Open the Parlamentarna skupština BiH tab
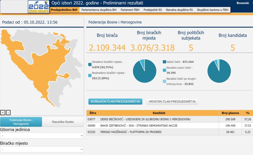253x155 pixels. click(x=99, y=10)
